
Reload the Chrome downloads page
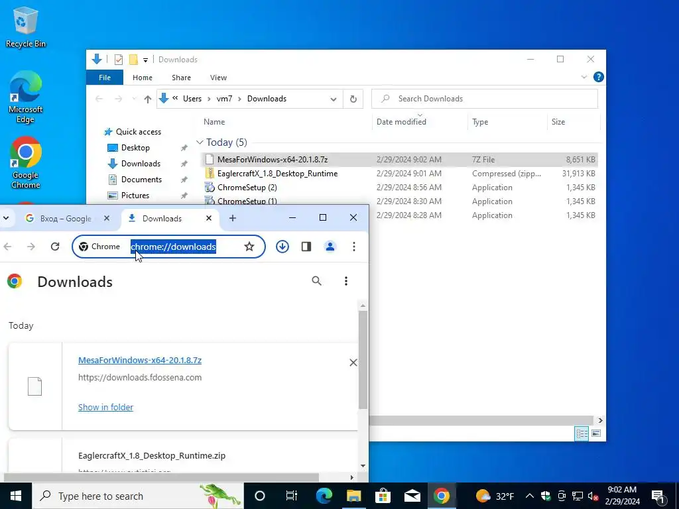55,247
